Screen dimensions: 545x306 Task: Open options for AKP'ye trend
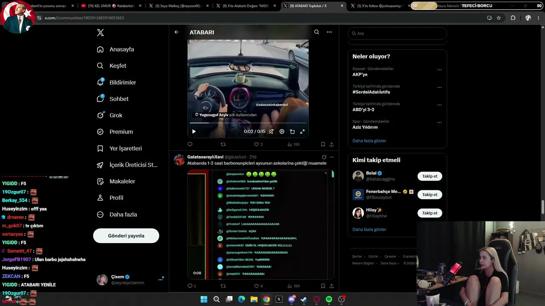(439, 70)
